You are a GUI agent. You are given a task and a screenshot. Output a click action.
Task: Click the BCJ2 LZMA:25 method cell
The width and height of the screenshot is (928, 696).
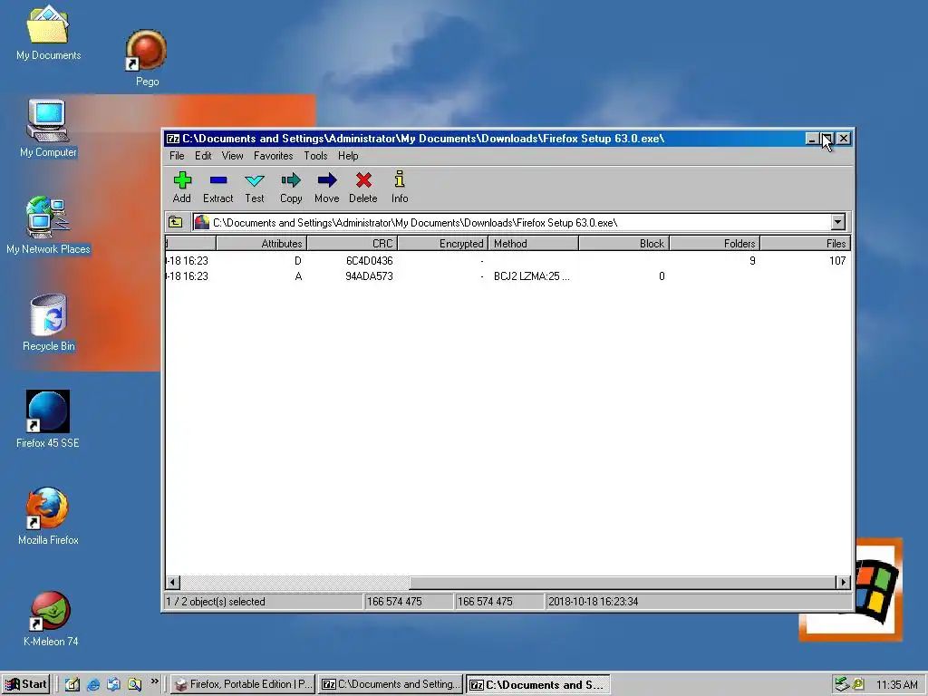point(531,275)
